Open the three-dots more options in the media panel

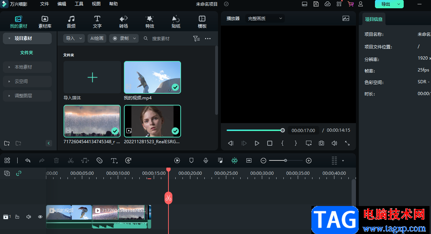(208, 38)
